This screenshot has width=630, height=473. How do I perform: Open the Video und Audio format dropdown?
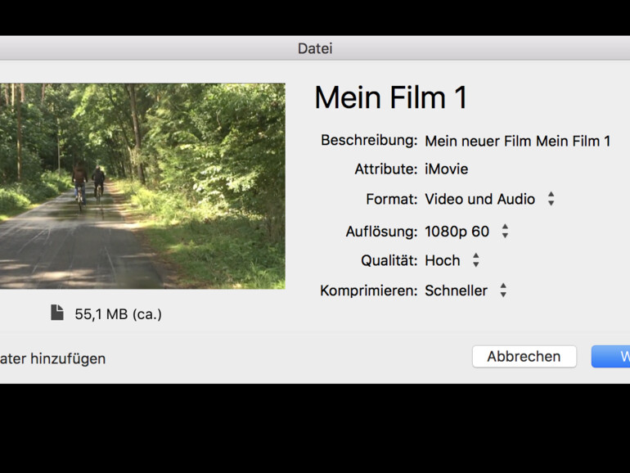(x=479, y=199)
